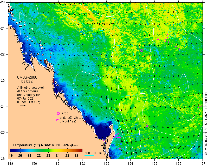Click the "(0.1m contours)" text

(28, 91)
